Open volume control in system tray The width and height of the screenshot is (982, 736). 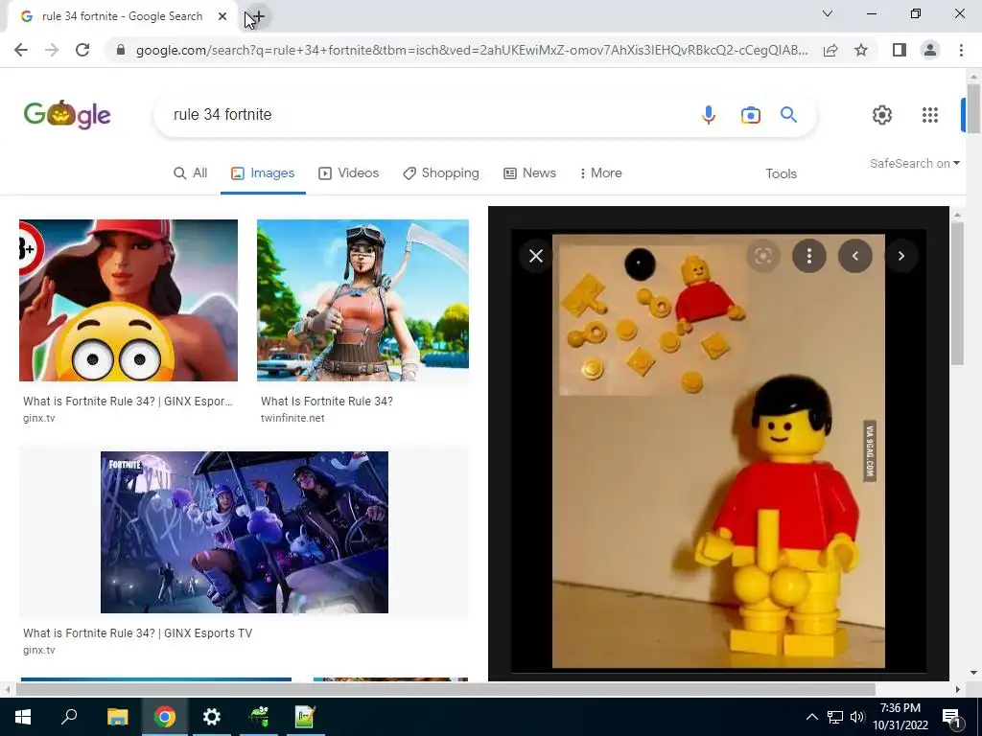[856, 717]
